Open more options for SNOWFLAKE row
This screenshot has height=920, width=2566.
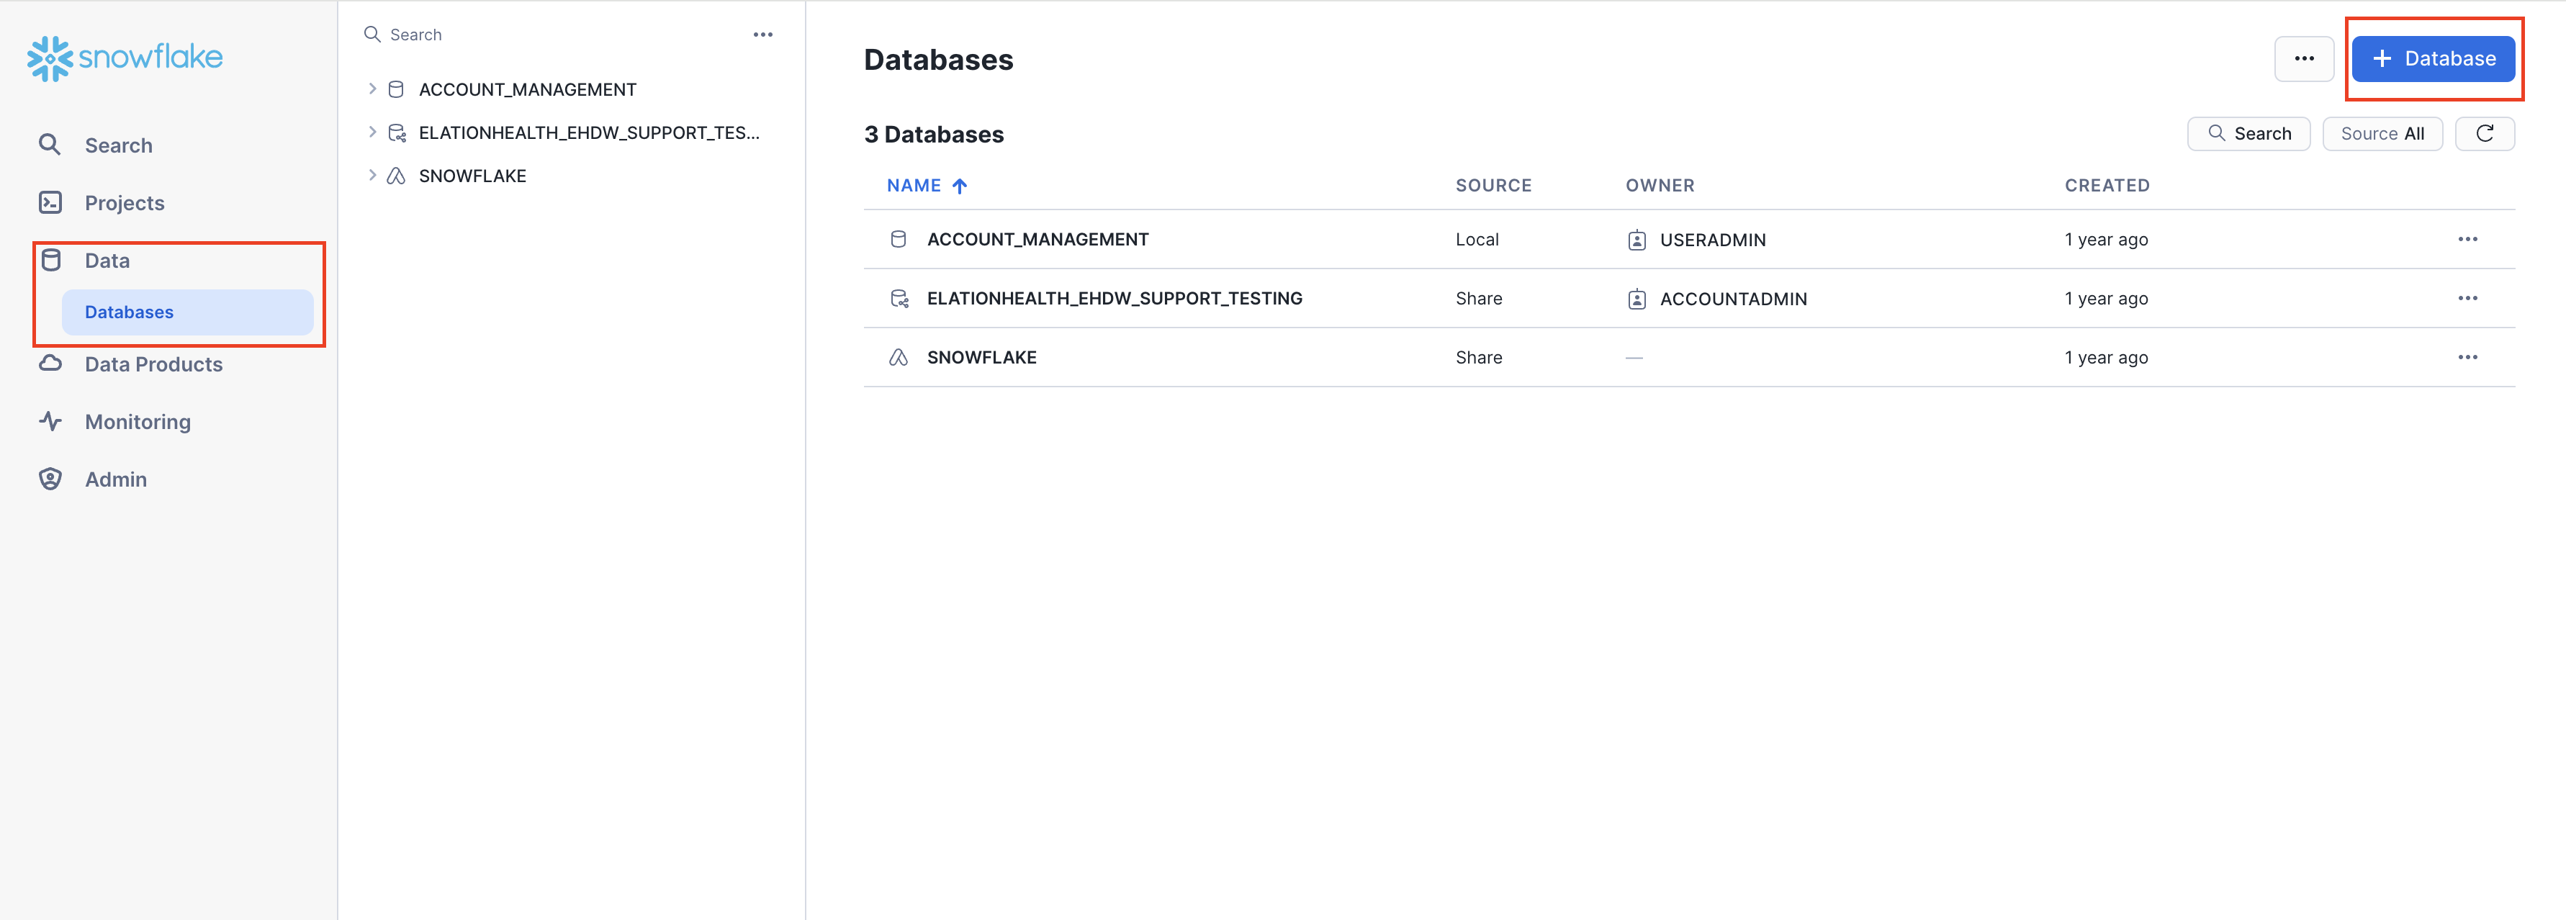point(2467,358)
